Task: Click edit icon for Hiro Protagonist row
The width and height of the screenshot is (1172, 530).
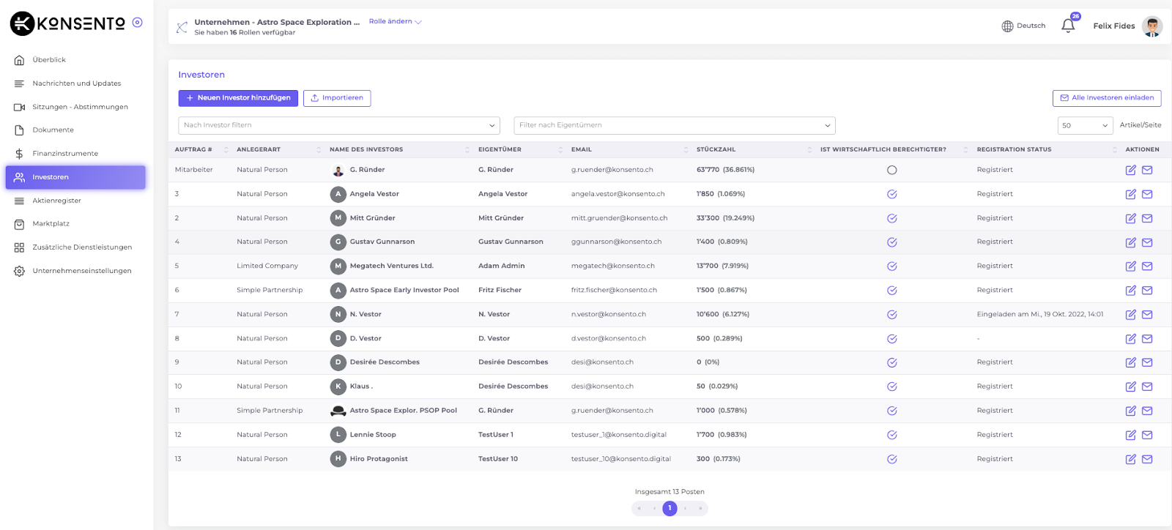Action: 1130,459
